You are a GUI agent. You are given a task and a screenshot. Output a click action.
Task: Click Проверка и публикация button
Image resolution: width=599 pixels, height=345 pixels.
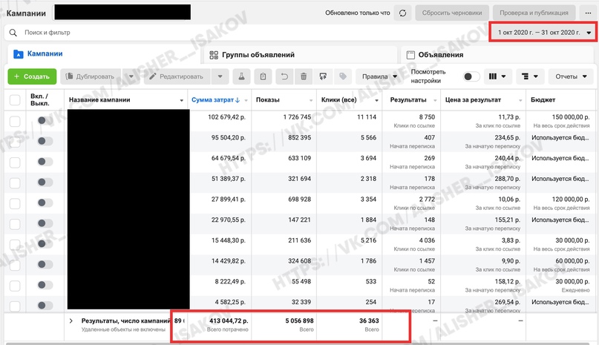coord(534,13)
